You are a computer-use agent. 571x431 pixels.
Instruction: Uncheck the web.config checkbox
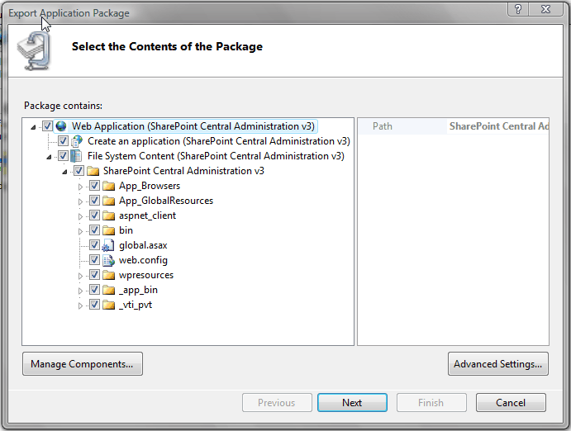[x=94, y=260]
